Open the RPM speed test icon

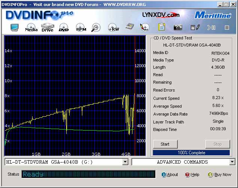pyautogui.click(x=81, y=27)
